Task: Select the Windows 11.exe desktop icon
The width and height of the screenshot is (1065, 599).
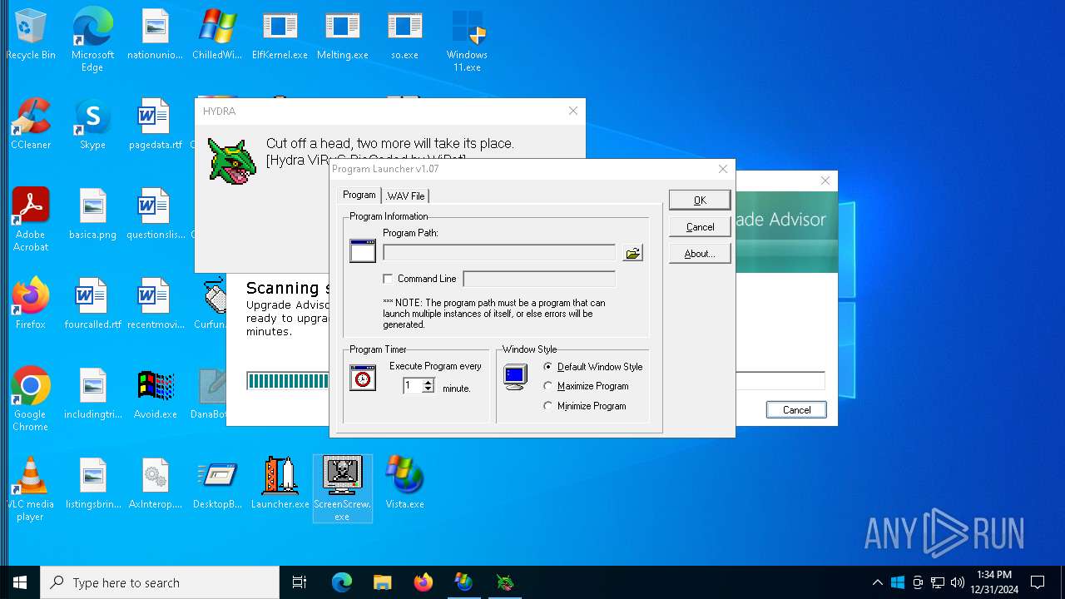Action: pyautogui.click(x=467, y=40)
